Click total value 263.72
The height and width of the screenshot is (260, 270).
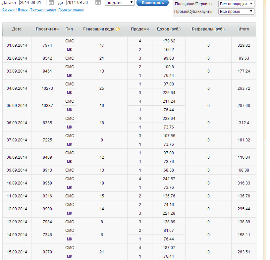[x=244, y=88]
